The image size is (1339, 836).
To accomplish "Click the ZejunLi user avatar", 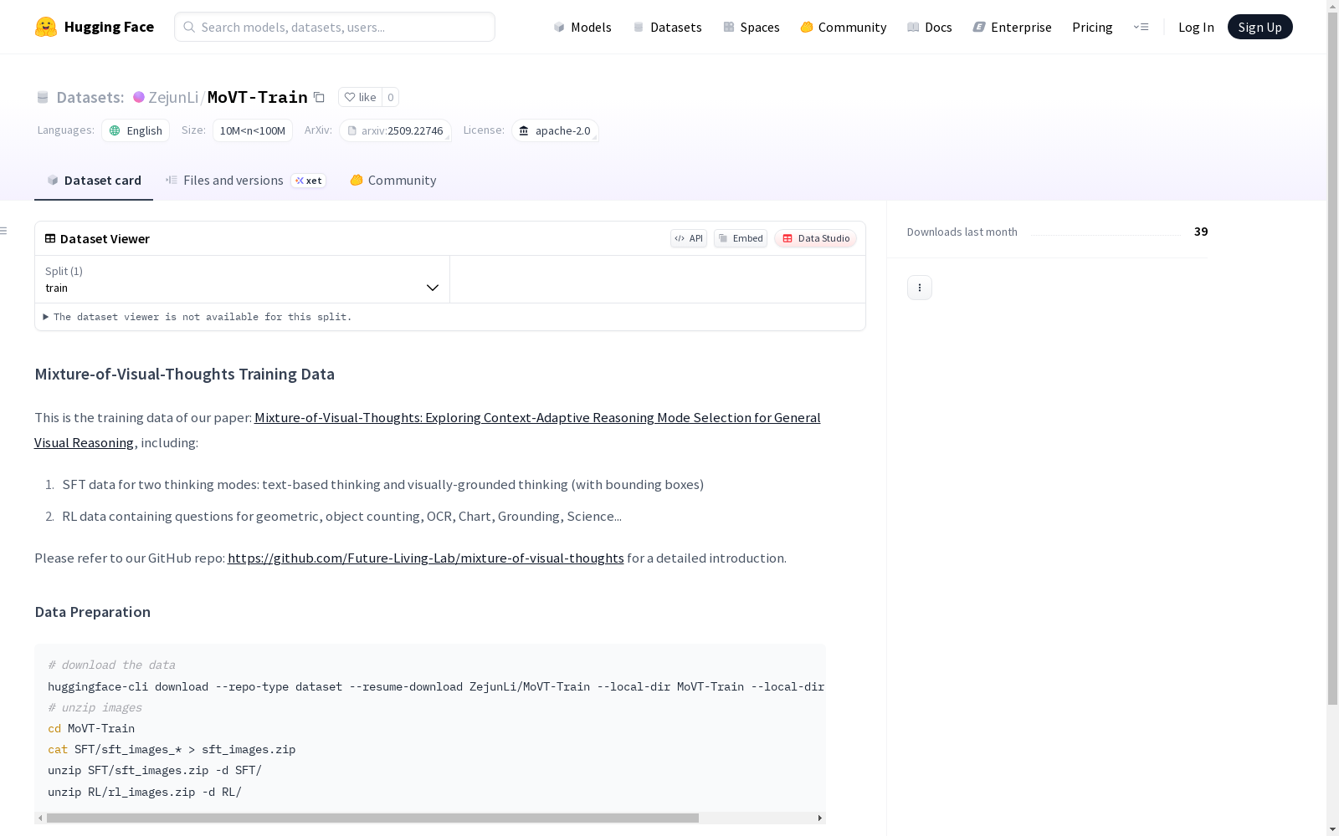I will (x=139, y=97).
